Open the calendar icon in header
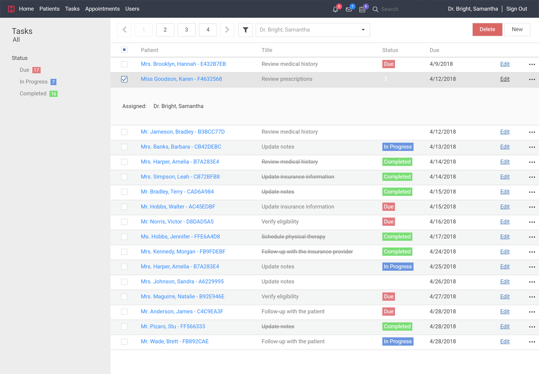The width and height of the screenshot is (539, 374). pyautogui.click(x=362, y=9)
